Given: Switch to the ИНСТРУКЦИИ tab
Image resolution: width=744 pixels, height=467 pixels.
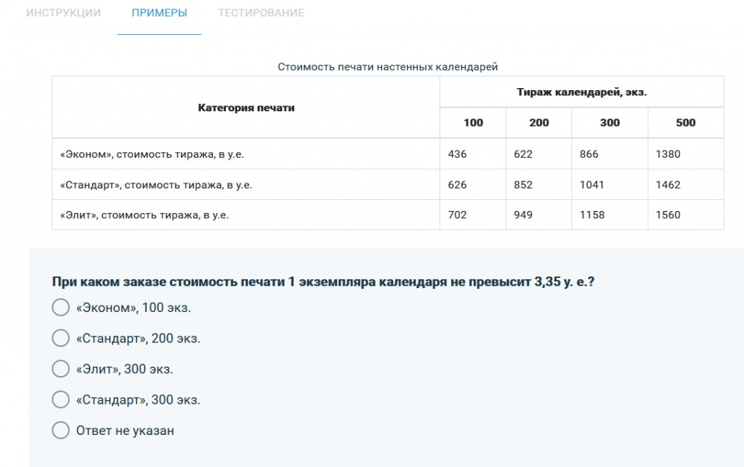Looking at the screenshot, I should (x=63, y=13).
